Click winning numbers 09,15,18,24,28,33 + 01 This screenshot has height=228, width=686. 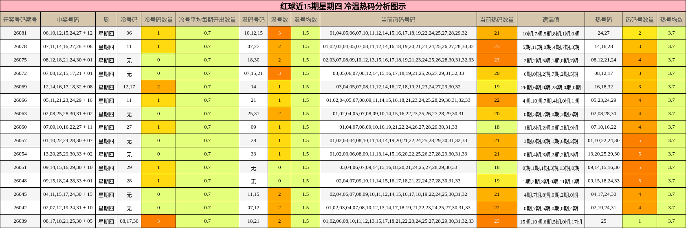click(x=68, y=181)
